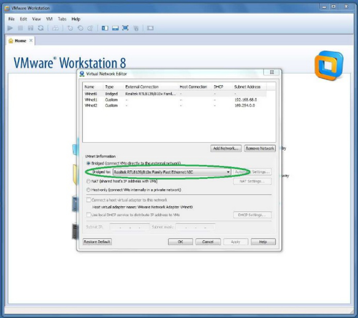Click Realtek RTL8139/810x external connection cell
Image resolution: width=358 pixels, height=318 pixels.
[x=151, y=94]
